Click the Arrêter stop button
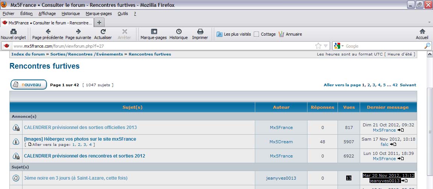This screenshot has width=433, height=189. (124, 34)
